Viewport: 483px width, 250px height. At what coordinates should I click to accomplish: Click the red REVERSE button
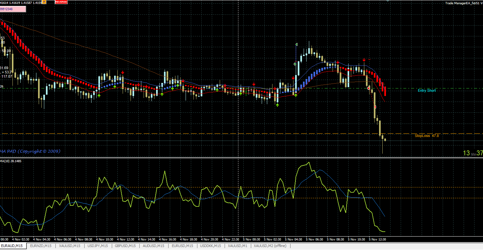61,2
